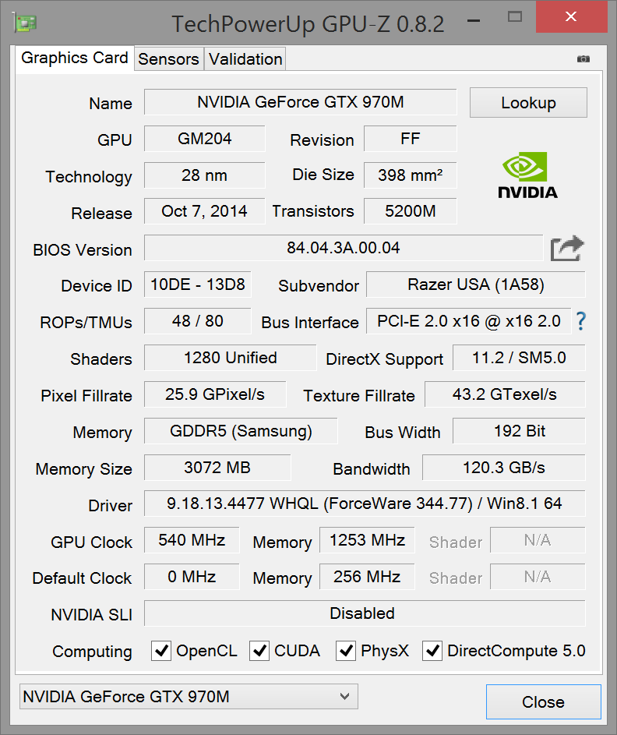This screenshot has width=617, height=735.
Task: Click the DirectX Support label
Action: (x=385, y=359)
